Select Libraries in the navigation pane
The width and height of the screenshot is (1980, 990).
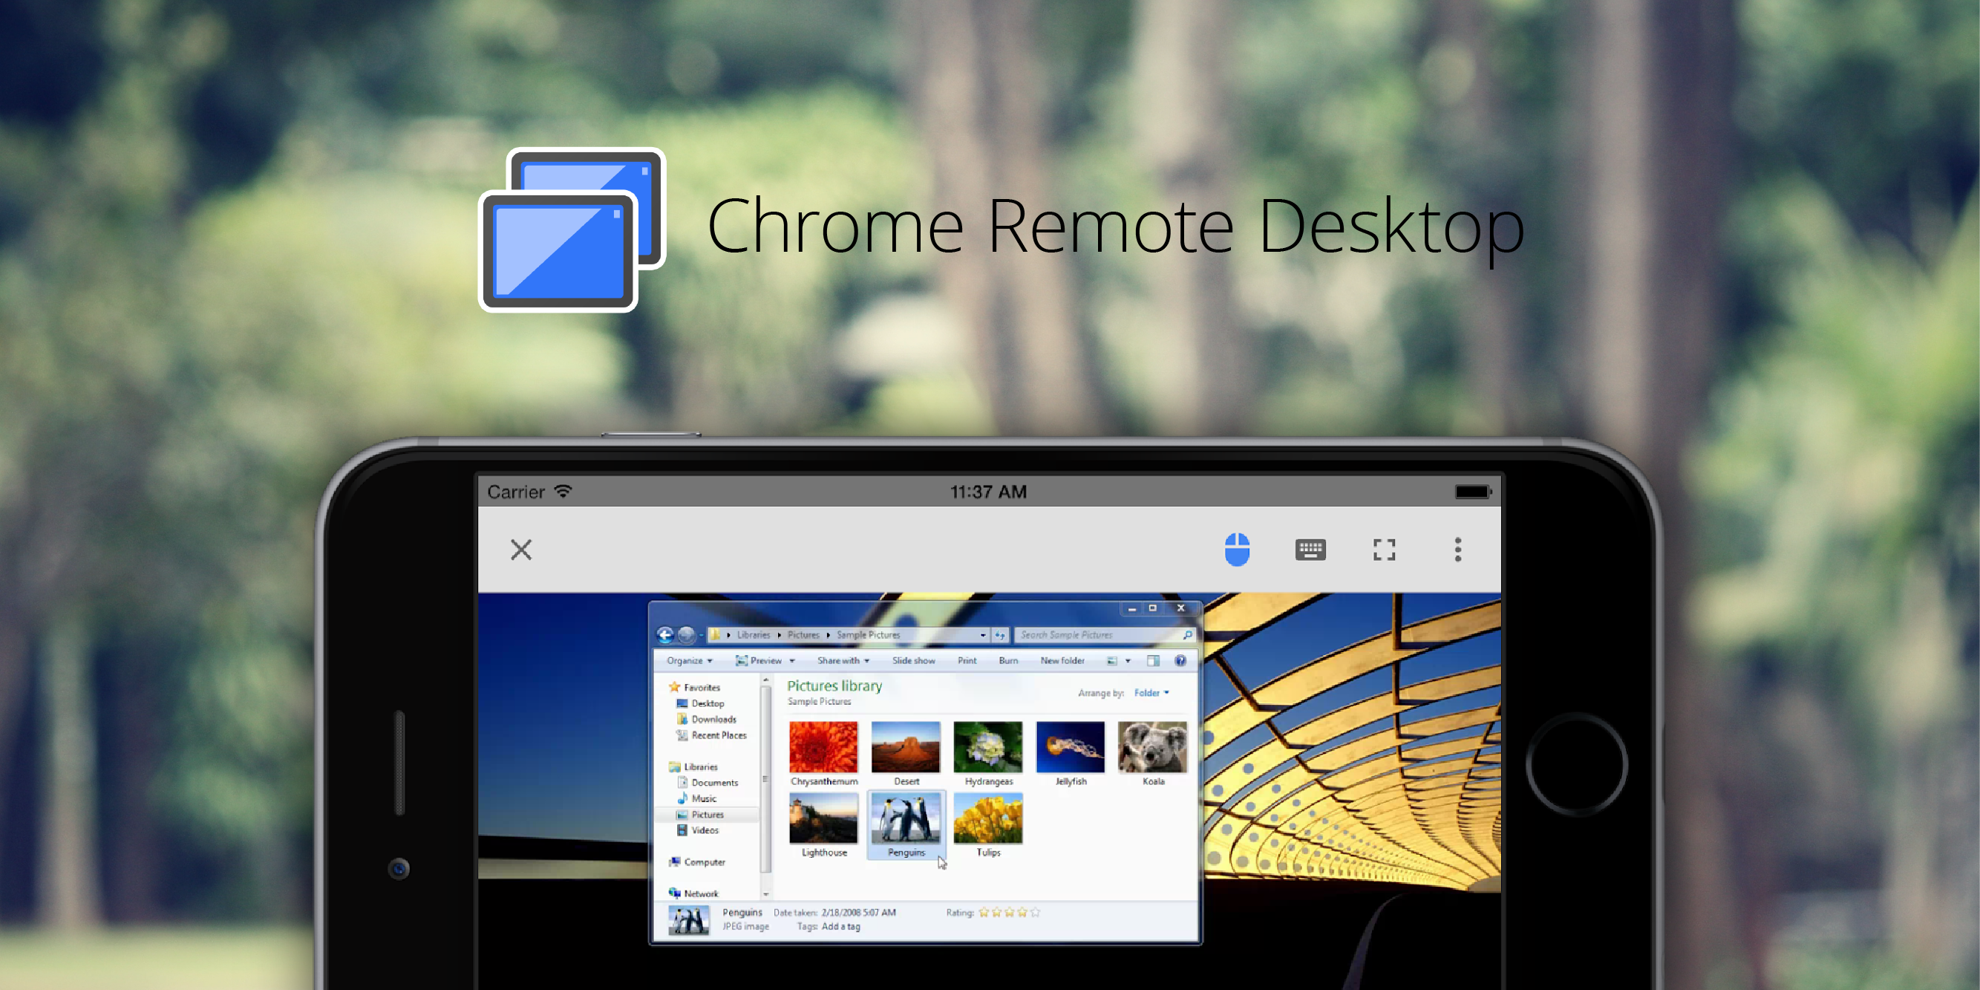(x=693, y=767)
